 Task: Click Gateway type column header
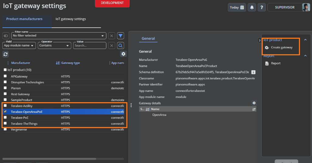click(x=71, y=63)
